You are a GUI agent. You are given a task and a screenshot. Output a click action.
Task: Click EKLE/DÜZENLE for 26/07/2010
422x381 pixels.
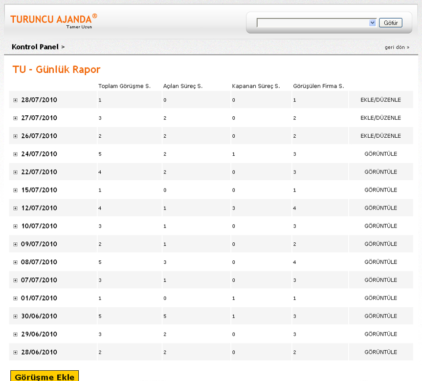[380, 136]
